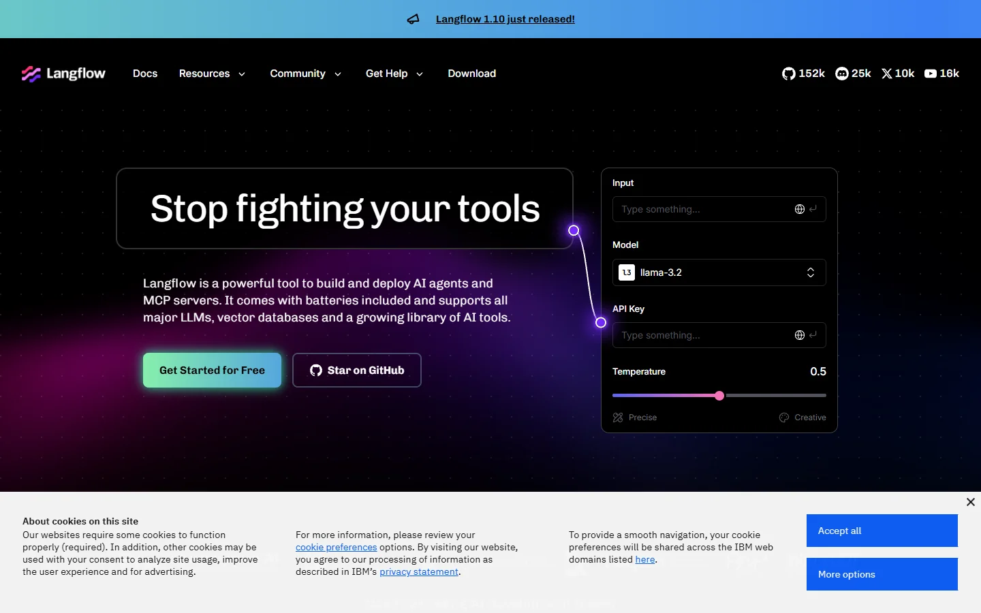Click the return arrow icon in API Key field
Screen dimensions: 981x613
point(813,335)
